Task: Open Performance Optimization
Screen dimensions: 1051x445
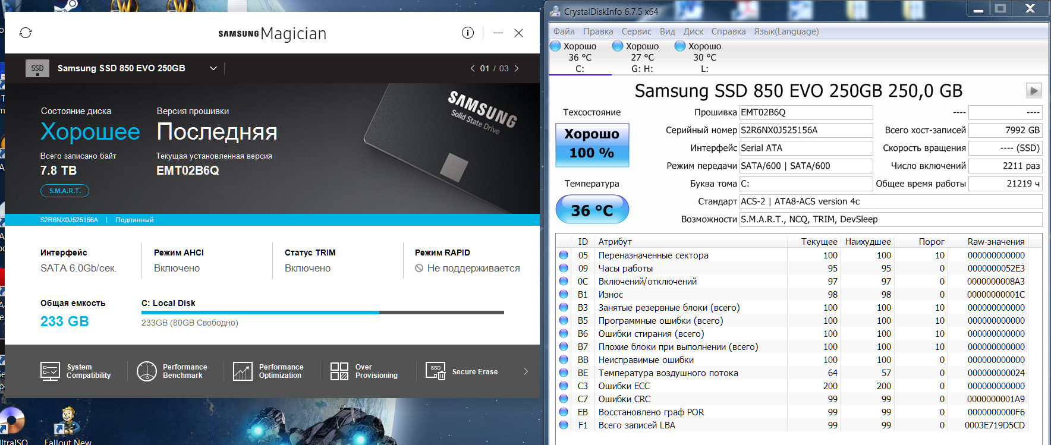Action: 268,371
